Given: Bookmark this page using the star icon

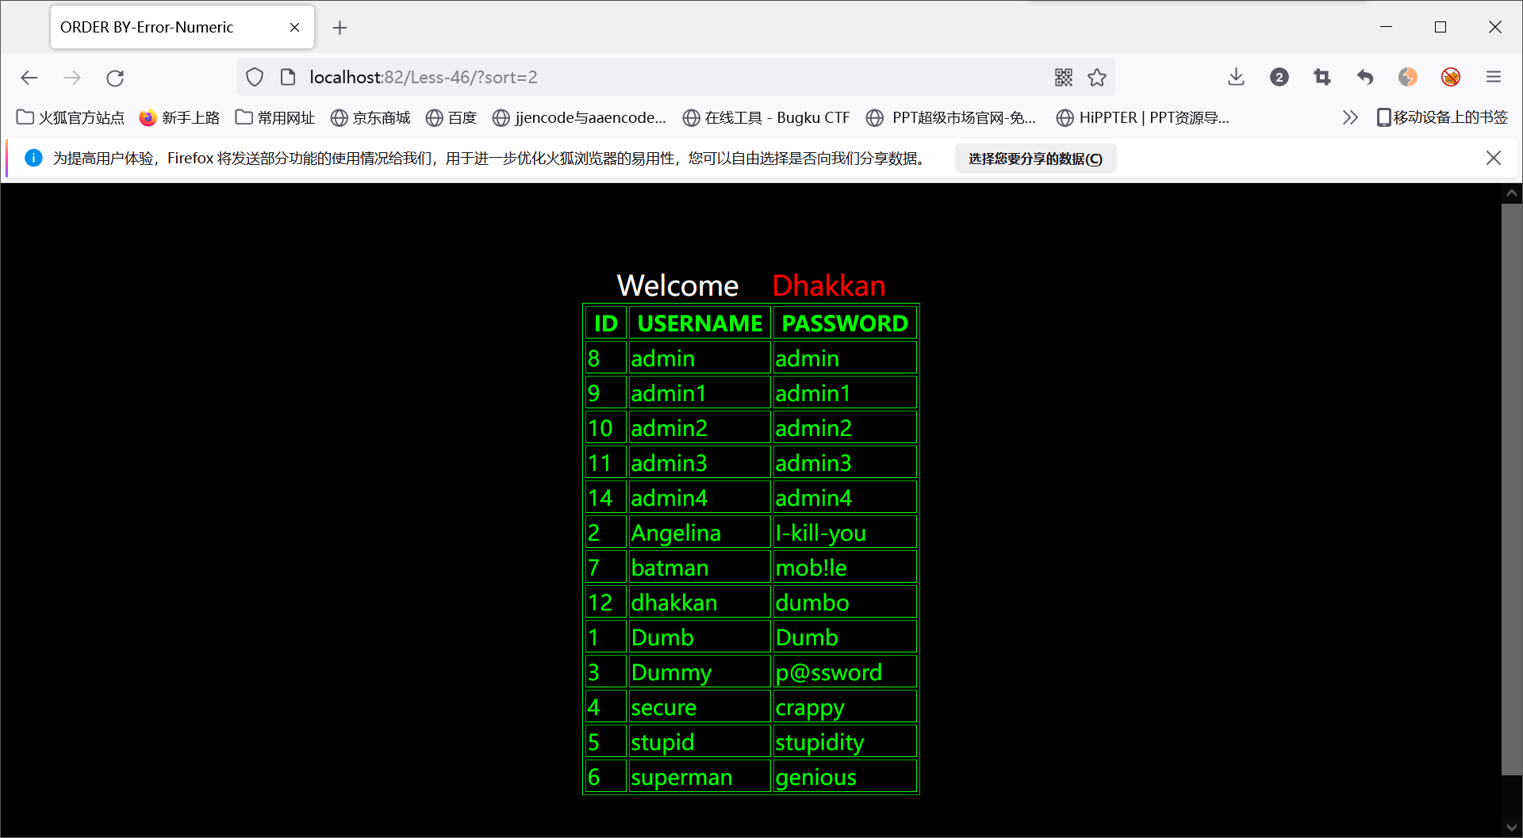Looking at the screenshot, I should [x=1098, y=77].
